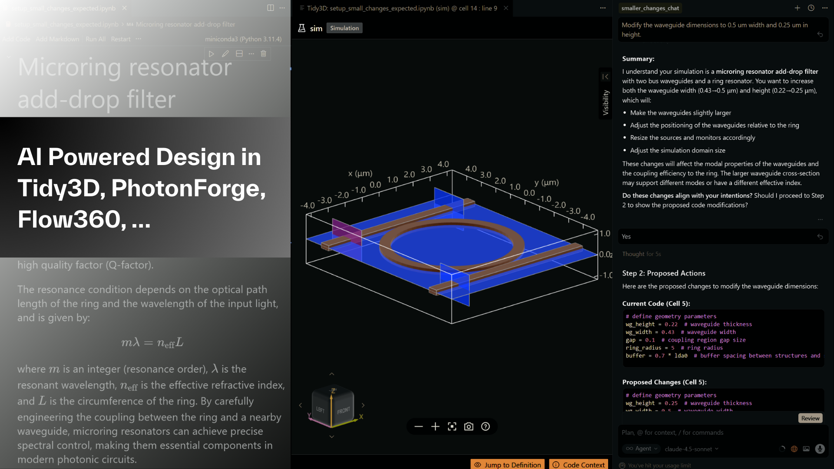
Task: Rotate view down with cube's bottom arrow
Action: (x=332, y=436)
